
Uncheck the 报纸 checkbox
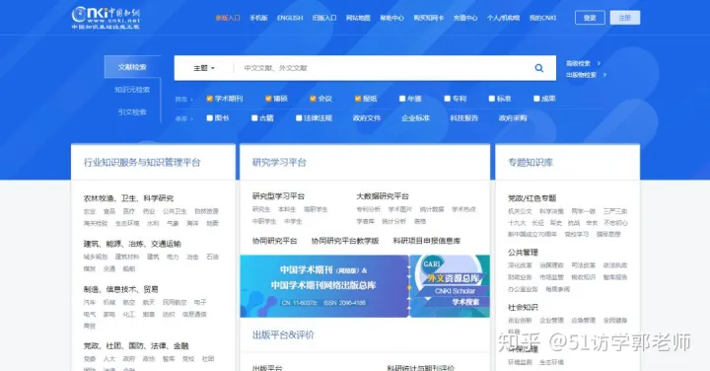pos(357,99)
